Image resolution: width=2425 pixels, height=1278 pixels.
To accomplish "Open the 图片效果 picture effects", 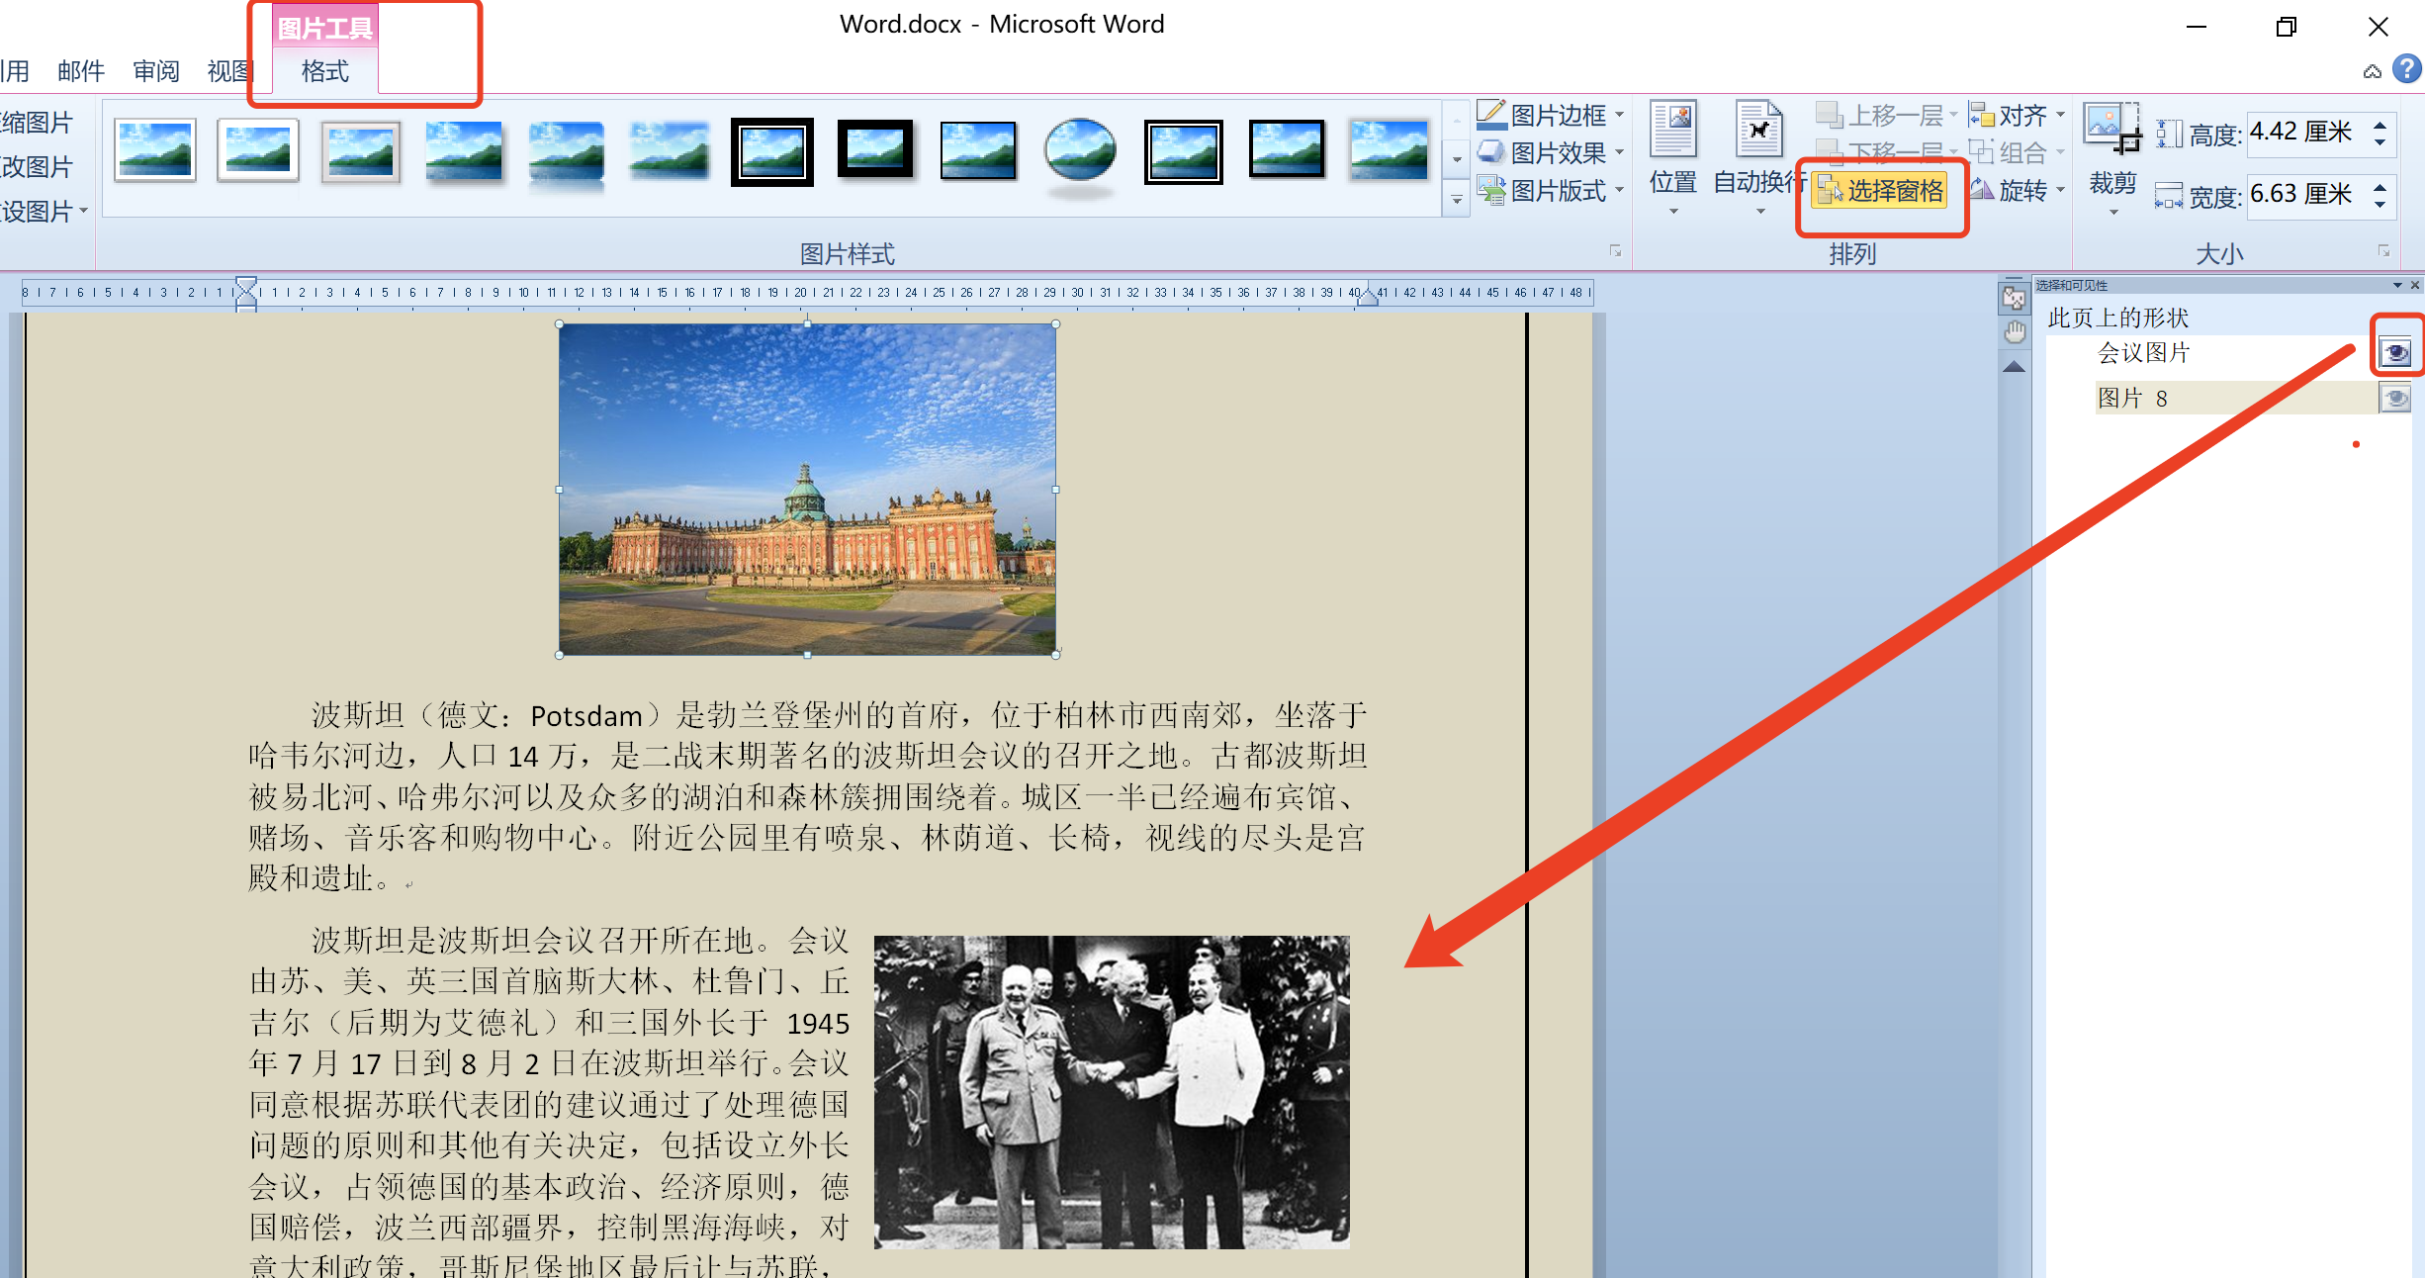I will [1557, 153].
